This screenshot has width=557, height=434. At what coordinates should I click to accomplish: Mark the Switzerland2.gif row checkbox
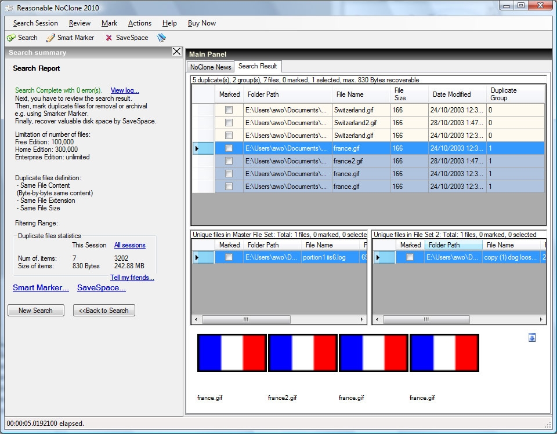click(229, 123)
